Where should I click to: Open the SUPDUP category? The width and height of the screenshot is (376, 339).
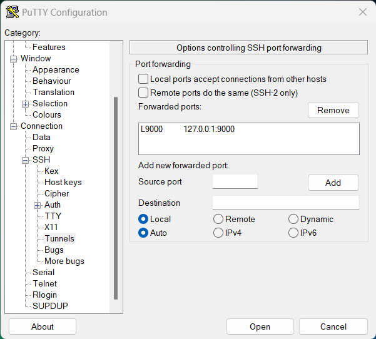(50, 306)
